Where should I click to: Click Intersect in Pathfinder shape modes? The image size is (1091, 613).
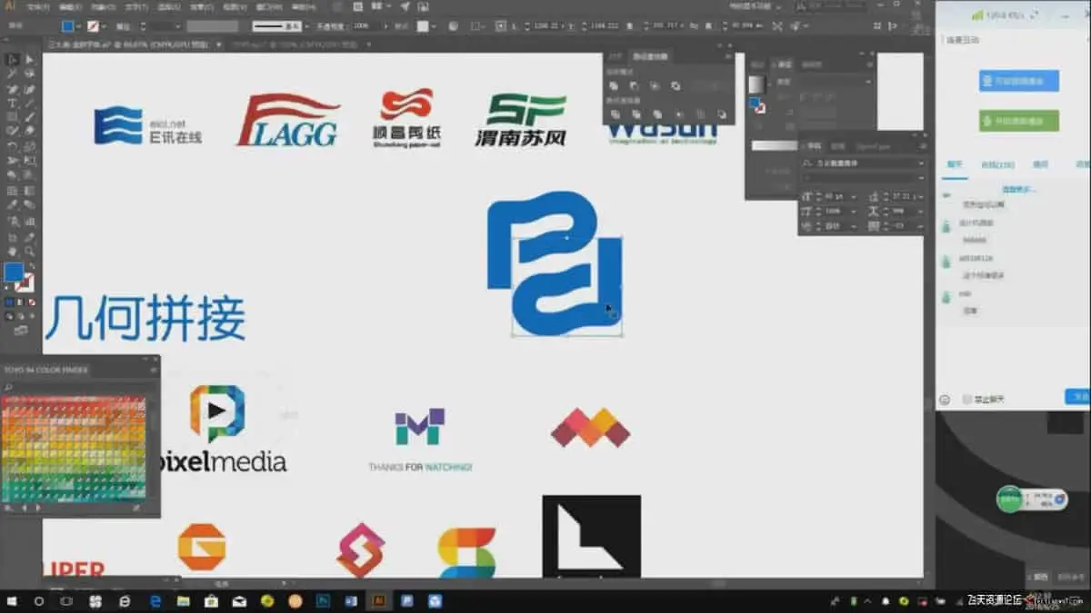(655, 86)
